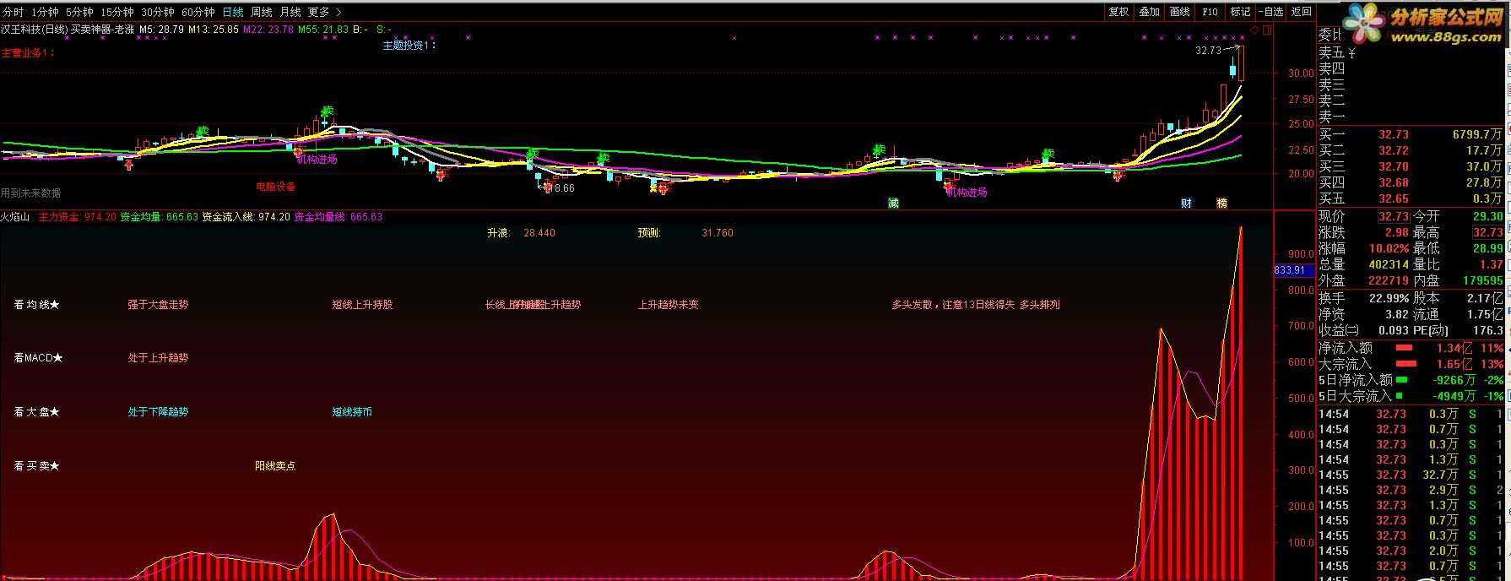Click the 买五 bid row at 32.65

1413,198
